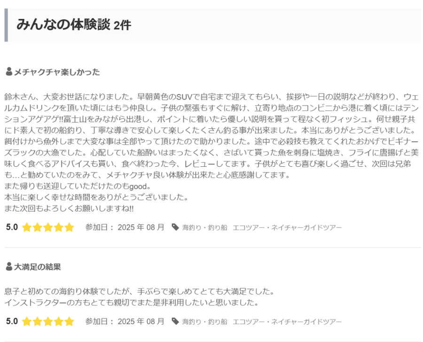Click user icon beside メチャクチャ楽しかった
The image size is (423, 342).
point(9,72)
